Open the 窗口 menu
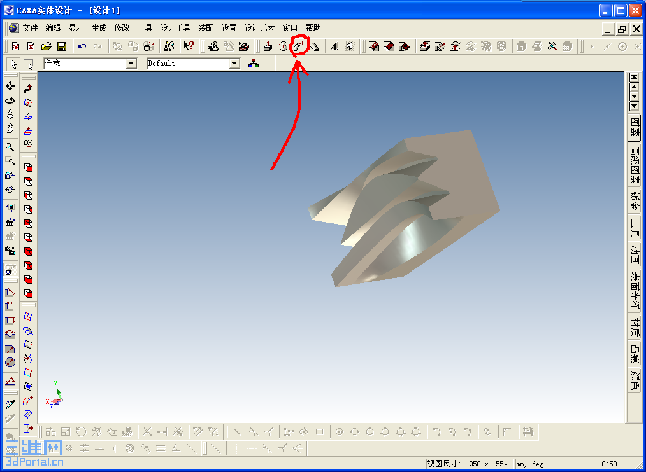The image size is (646, 472). pos(290,28)
